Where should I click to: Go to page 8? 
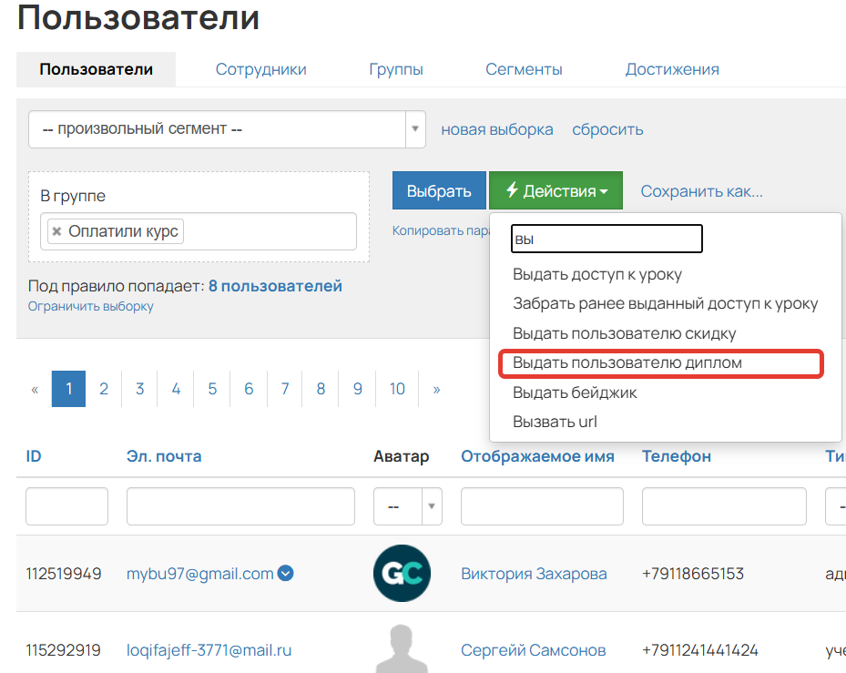[321, 389]
